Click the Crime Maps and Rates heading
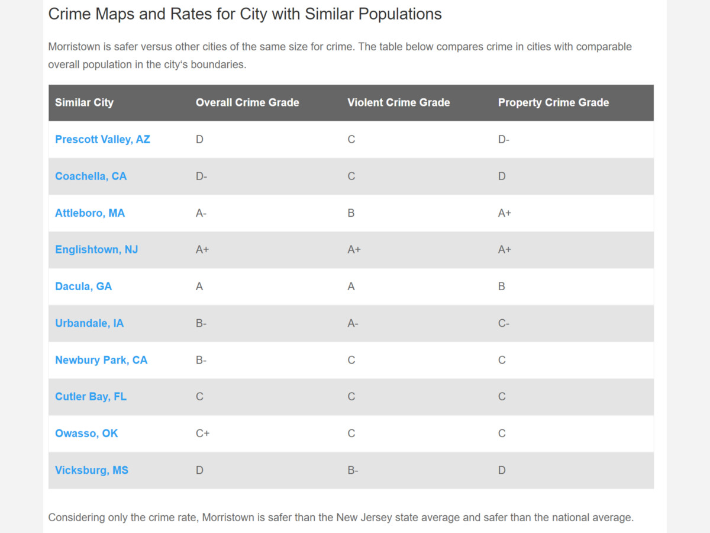Viewport: 710px width, 533px height. [x=245, y=14]
